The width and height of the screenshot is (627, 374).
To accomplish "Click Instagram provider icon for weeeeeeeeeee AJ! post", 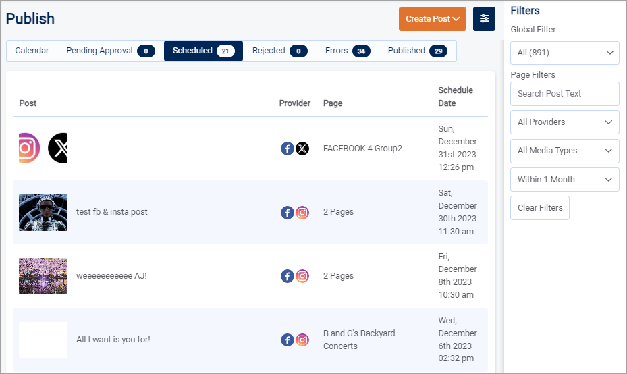I will 302,276.
